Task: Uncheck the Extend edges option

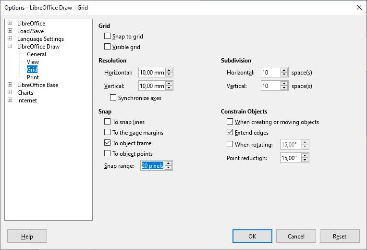Action: [x=230, y=132]
